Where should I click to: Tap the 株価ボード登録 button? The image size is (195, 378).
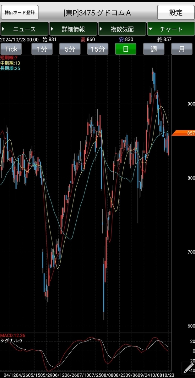tap(20, 13)
